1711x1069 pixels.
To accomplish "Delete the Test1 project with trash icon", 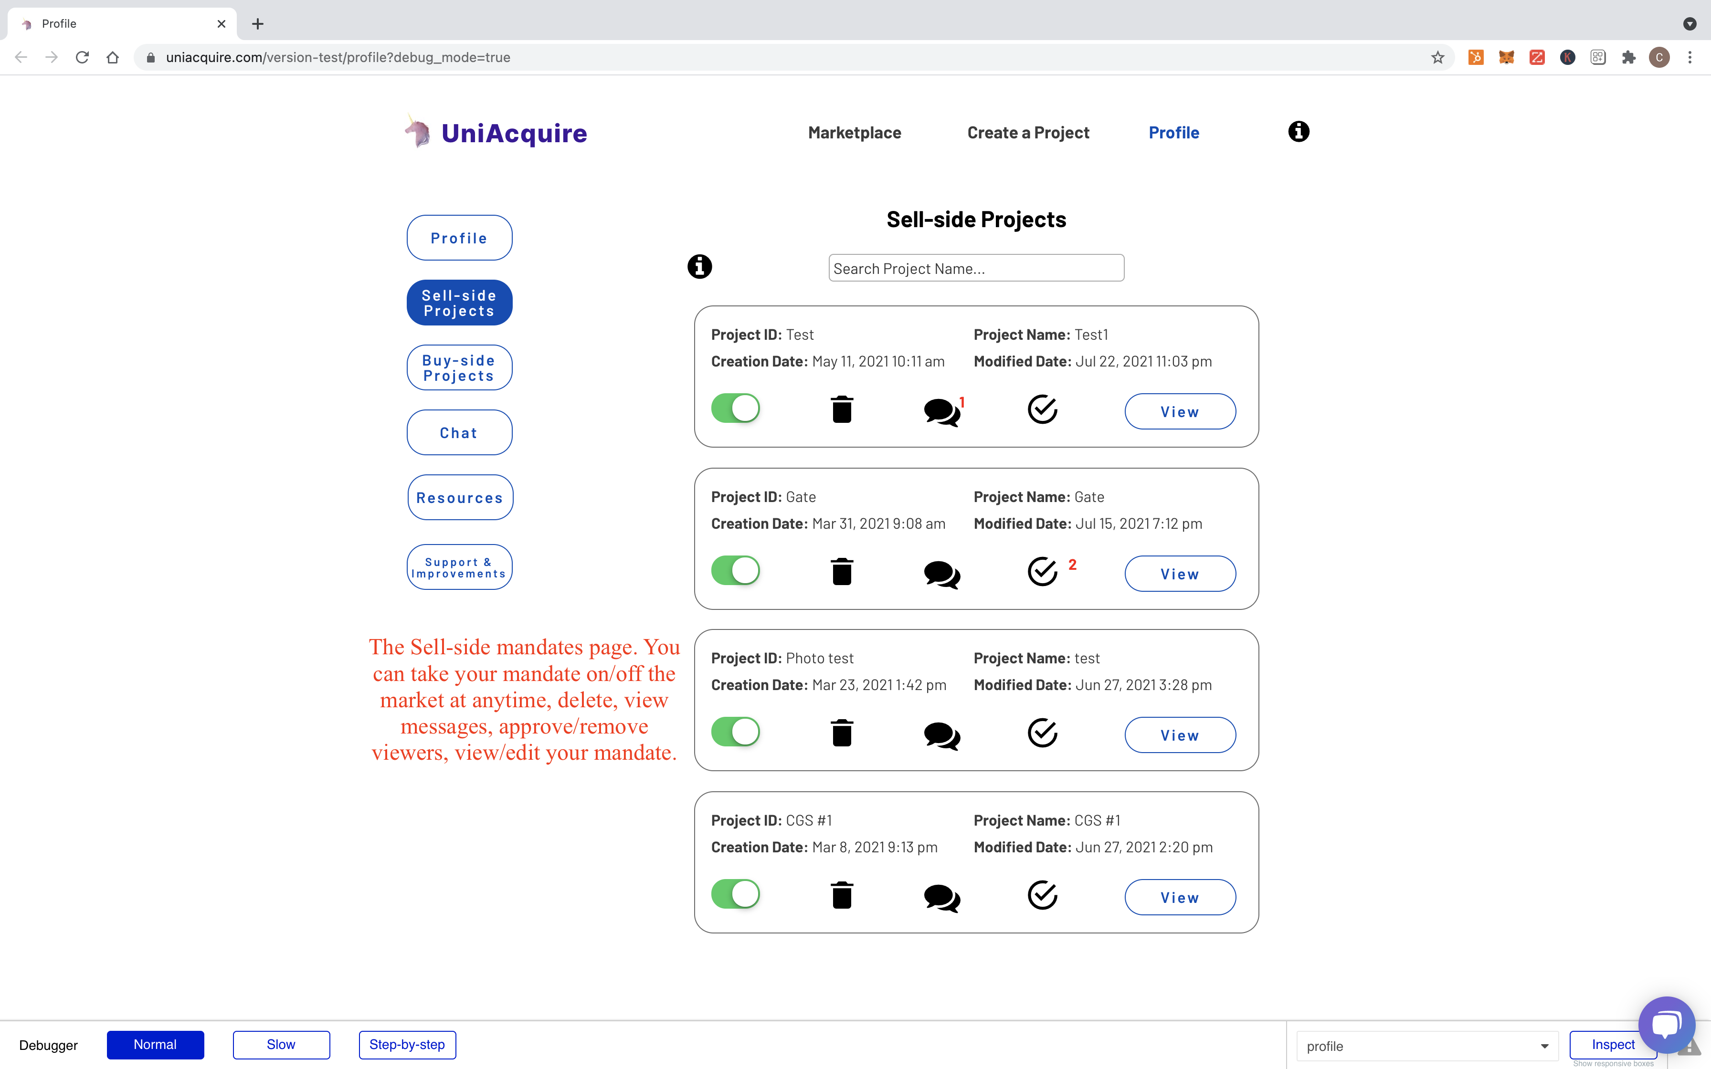I will click(841, 409).
